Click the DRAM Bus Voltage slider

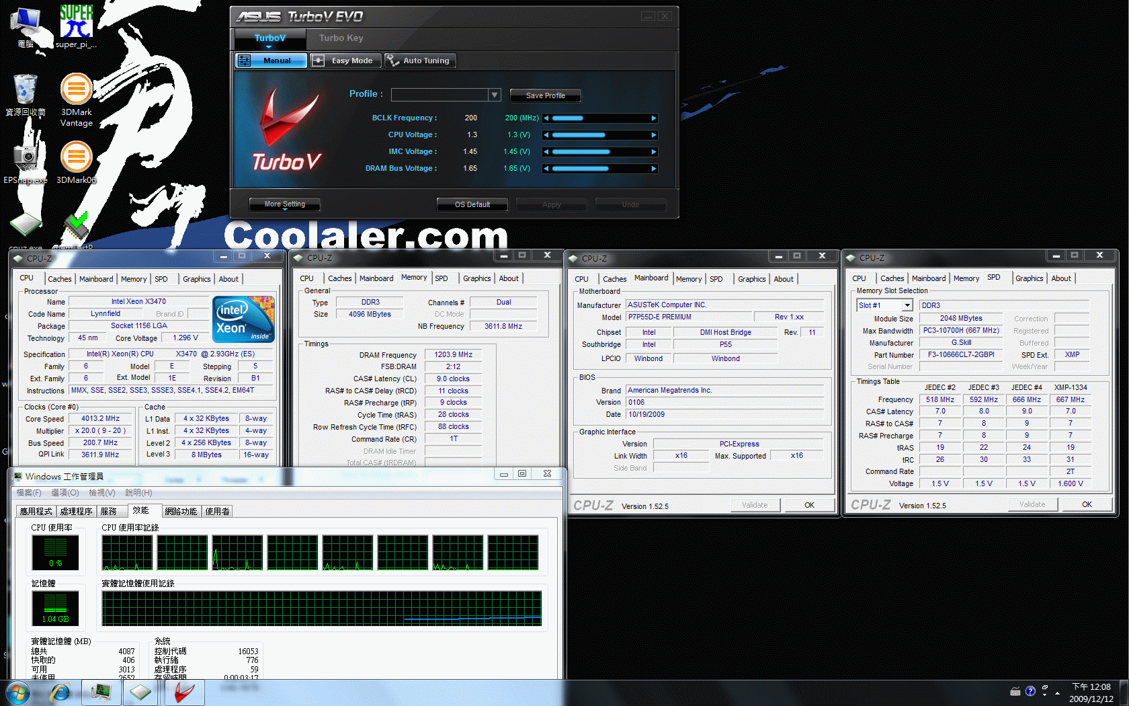pyautogui.click(x=600, y=169)
